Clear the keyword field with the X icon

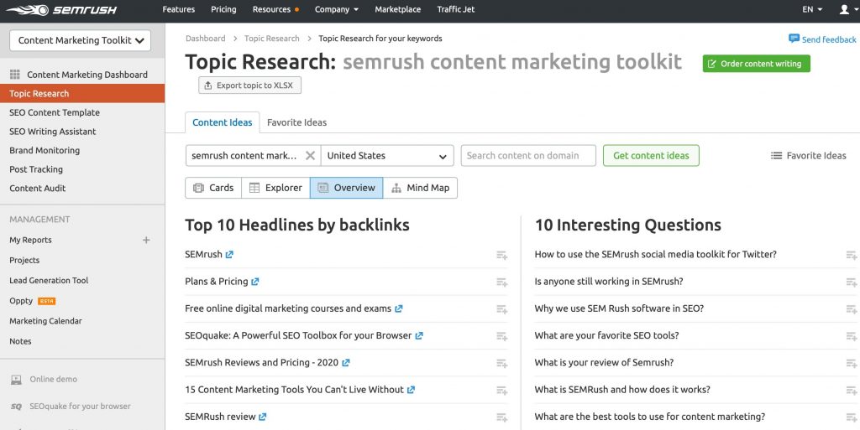[310, 155]
